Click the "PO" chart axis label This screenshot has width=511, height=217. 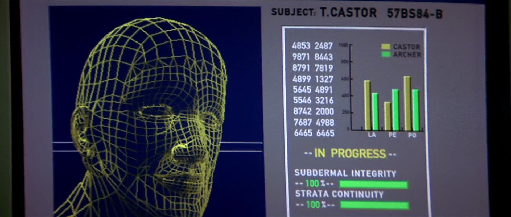[x=412, y=135]
